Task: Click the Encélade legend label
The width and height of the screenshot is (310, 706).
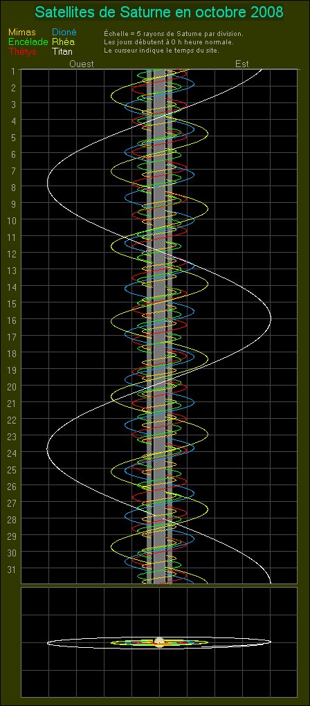Action: click(x=28, y=42)
